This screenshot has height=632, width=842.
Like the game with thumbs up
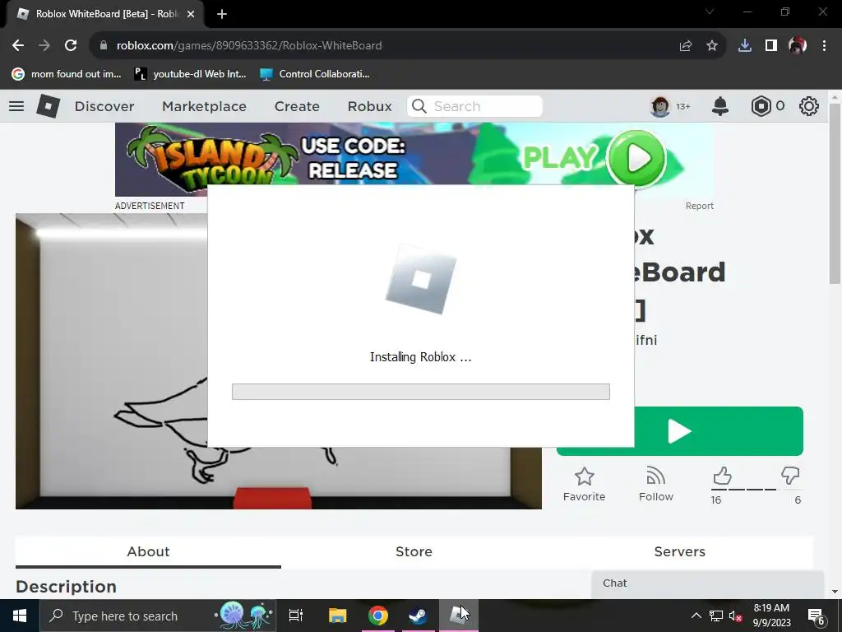(722, 476)
